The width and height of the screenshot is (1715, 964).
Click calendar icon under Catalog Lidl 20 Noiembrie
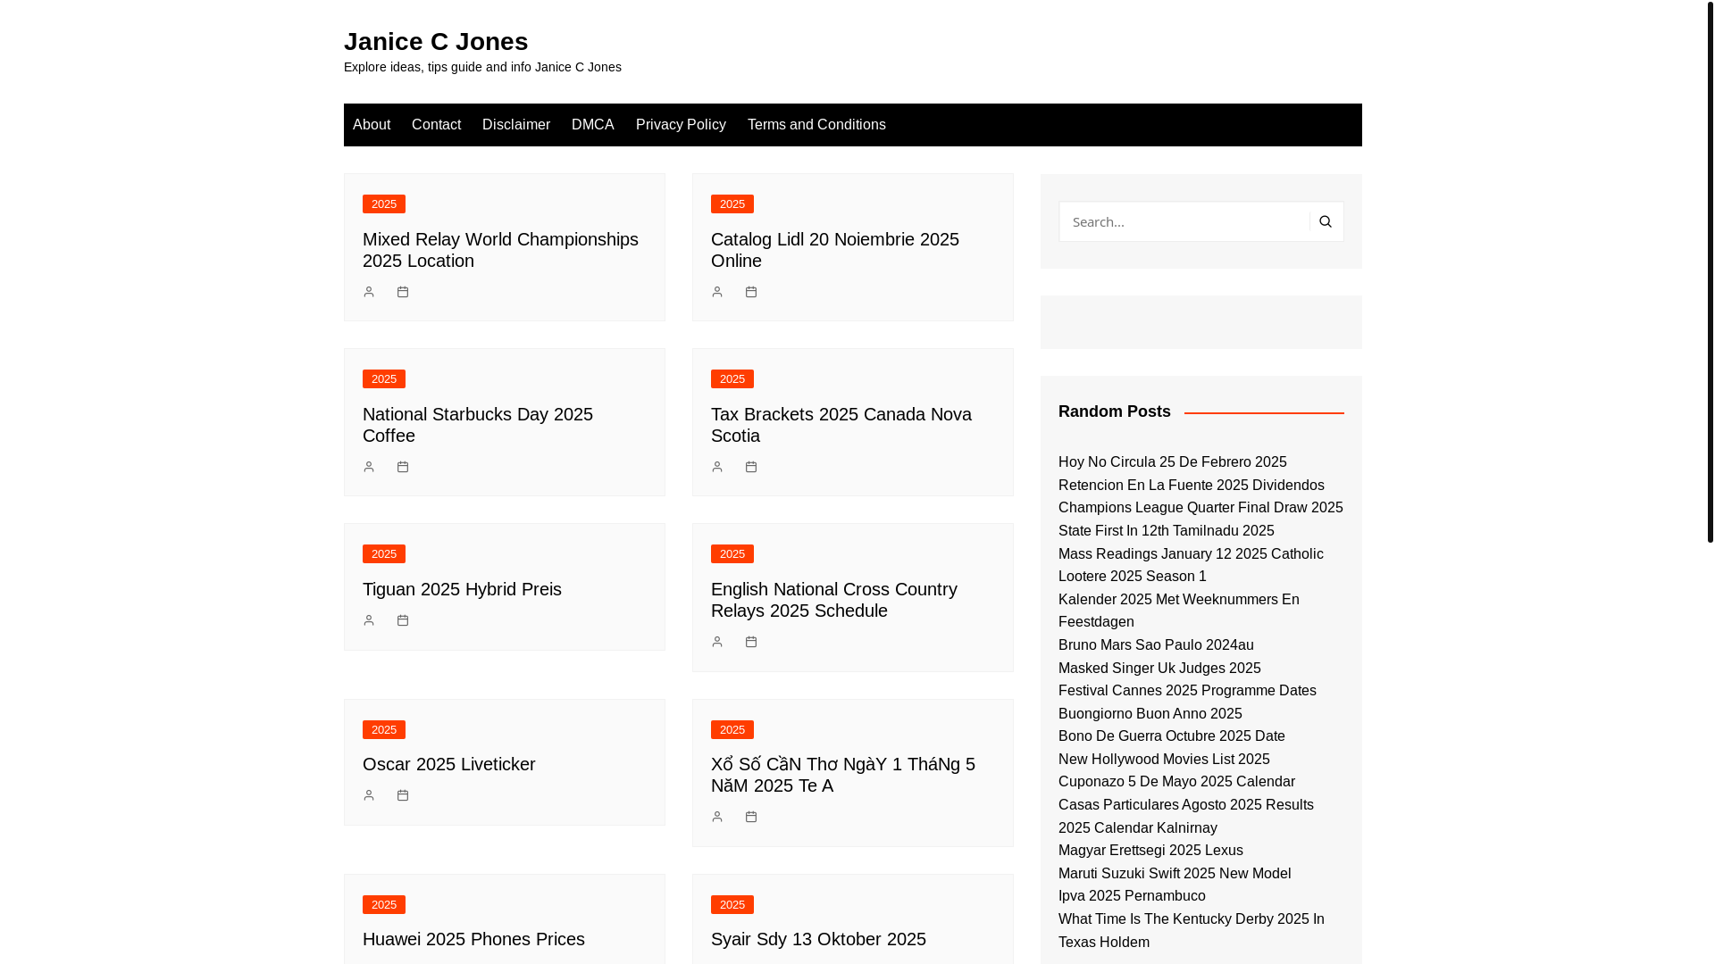[751, 292]
